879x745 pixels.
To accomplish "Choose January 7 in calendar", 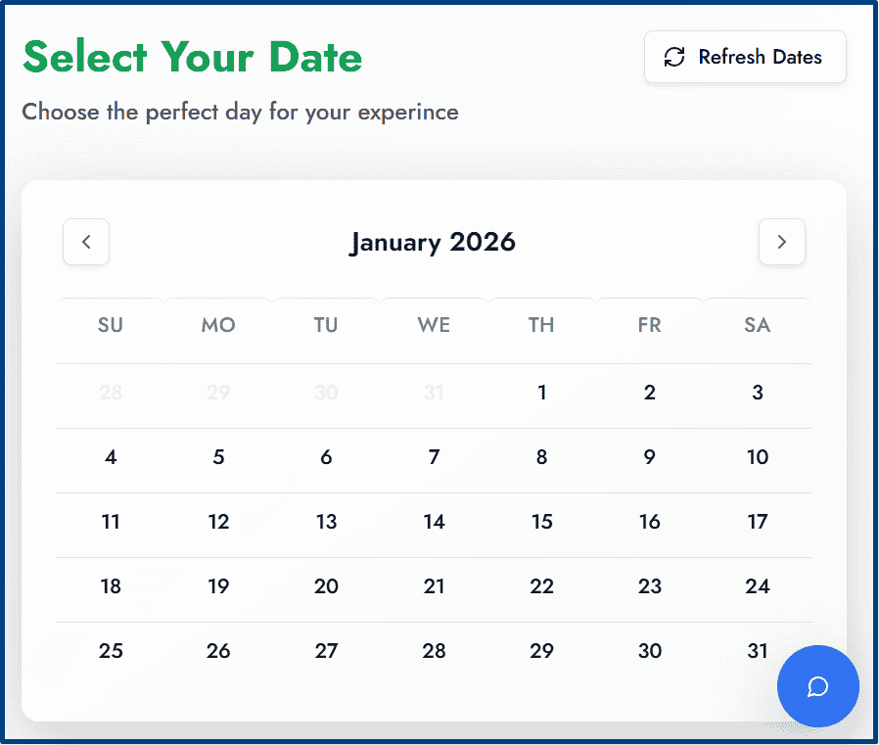I will click(x=434, y=457).
